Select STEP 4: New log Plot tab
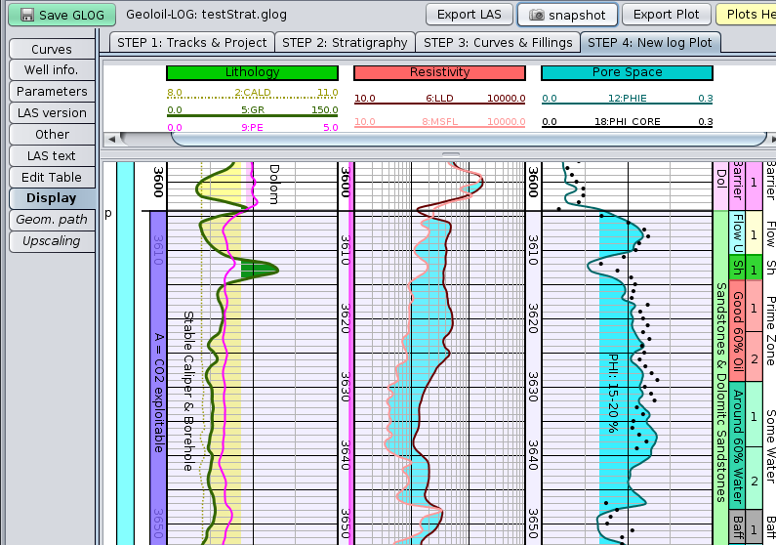Image resolution: width=776 pixels, height=545 pixels. click(x=650, y=43)
